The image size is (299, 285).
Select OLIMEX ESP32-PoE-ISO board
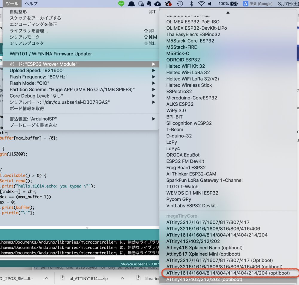click(228, 22)
